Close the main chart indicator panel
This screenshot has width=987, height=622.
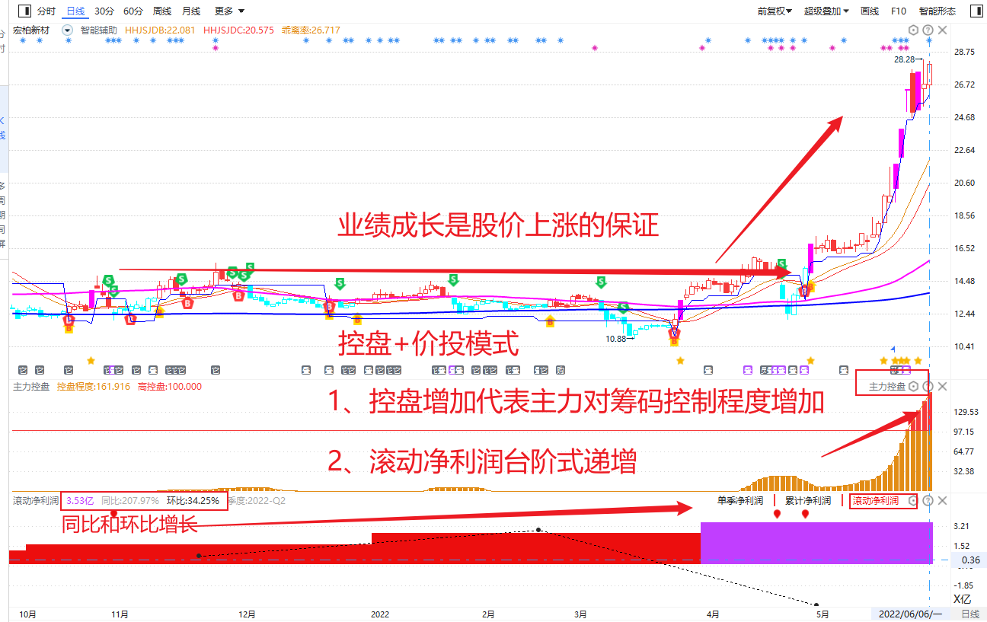942,30
